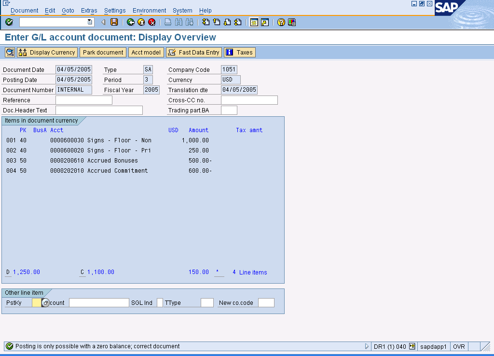
Task: Click the Generate shortcut icon
Action: [265, 22]
